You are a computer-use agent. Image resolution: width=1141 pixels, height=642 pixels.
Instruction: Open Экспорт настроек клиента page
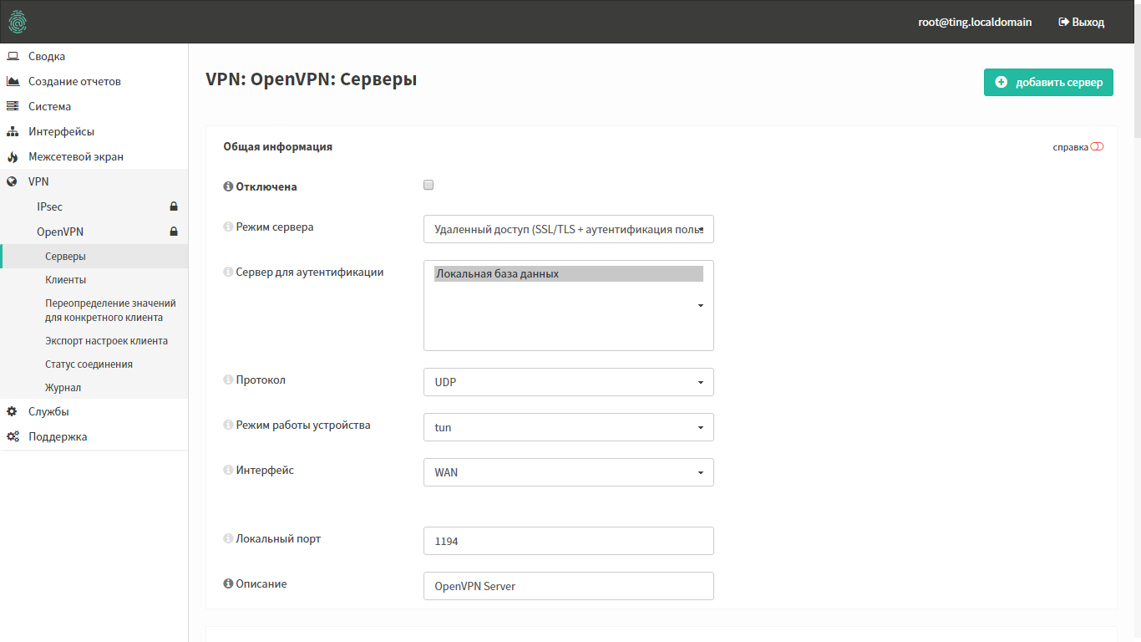94,341
